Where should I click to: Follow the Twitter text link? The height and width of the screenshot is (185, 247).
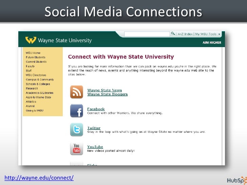tap(94, 128)
